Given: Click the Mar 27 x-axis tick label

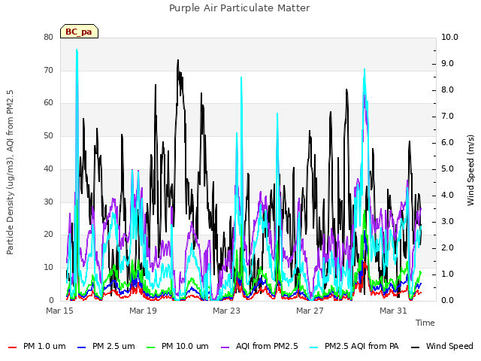Looking at the screenshot, I should (x=310, y=311).
